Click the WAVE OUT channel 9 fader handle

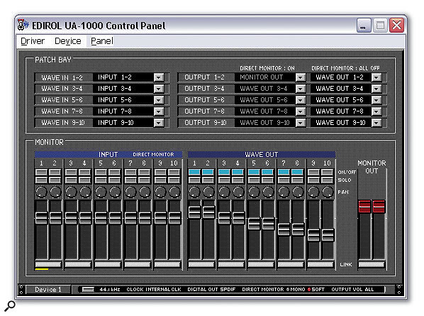(x=313, y=235)
